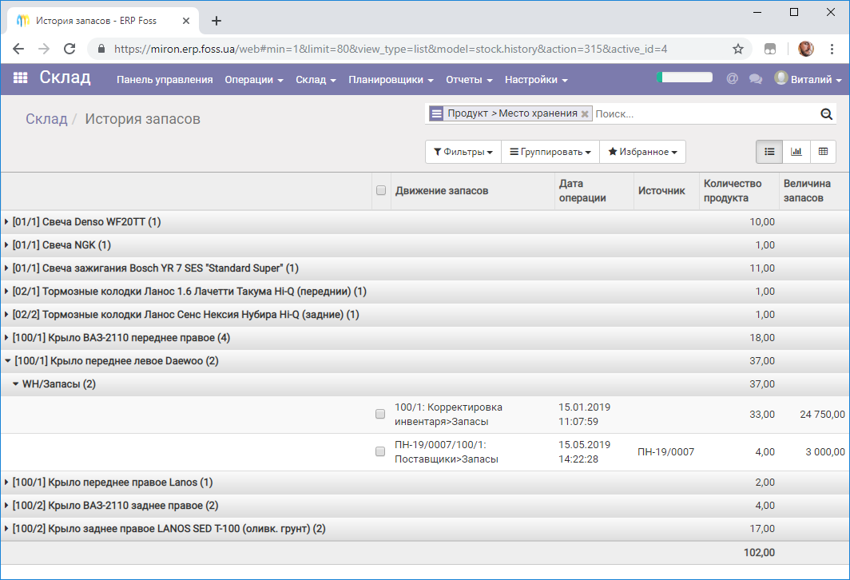Switch to graph view icon
This screenshot has height=580, width=850.
tap(796, 152)
